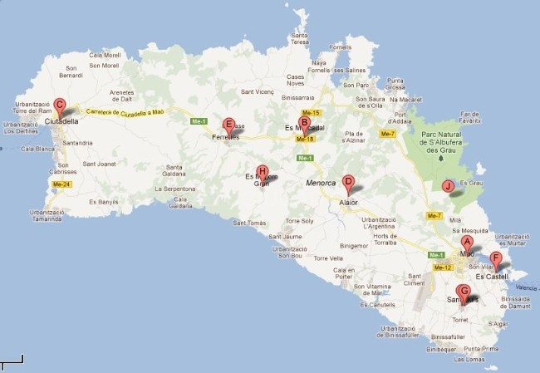Click the Me-18 road shield
Viewport: 540px width, 373px height.
pos(306,139)
